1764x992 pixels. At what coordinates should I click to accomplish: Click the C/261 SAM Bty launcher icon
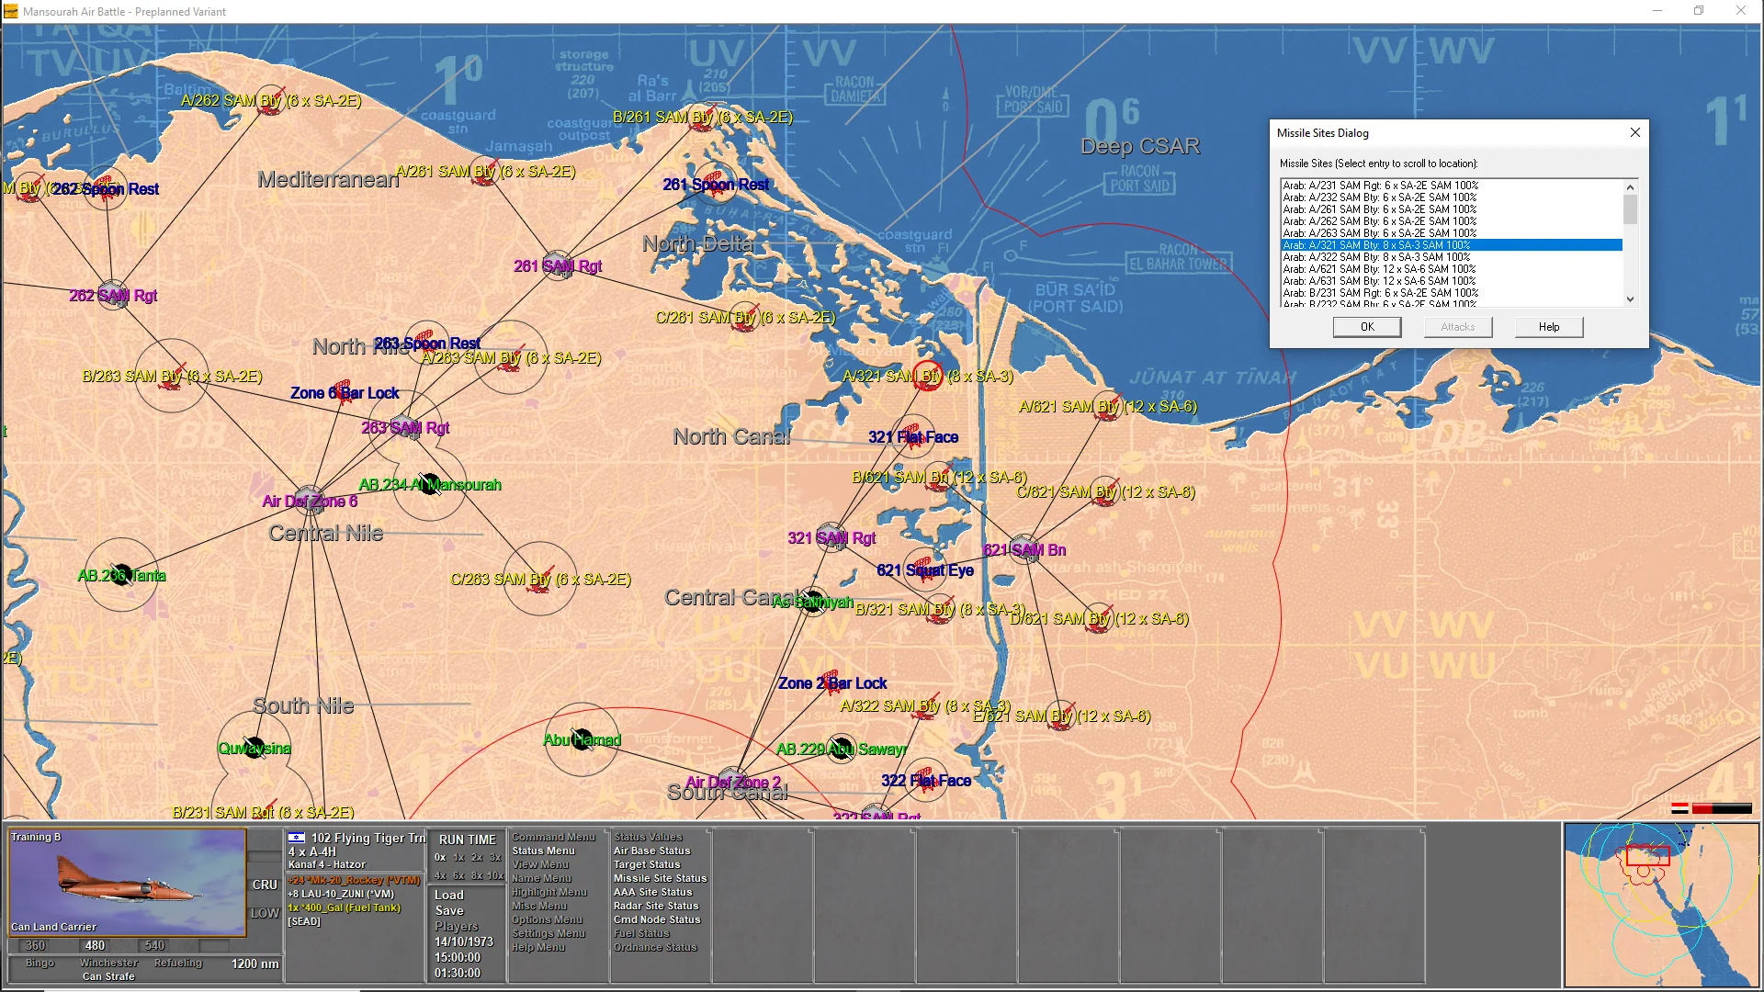tap(745, 318)
